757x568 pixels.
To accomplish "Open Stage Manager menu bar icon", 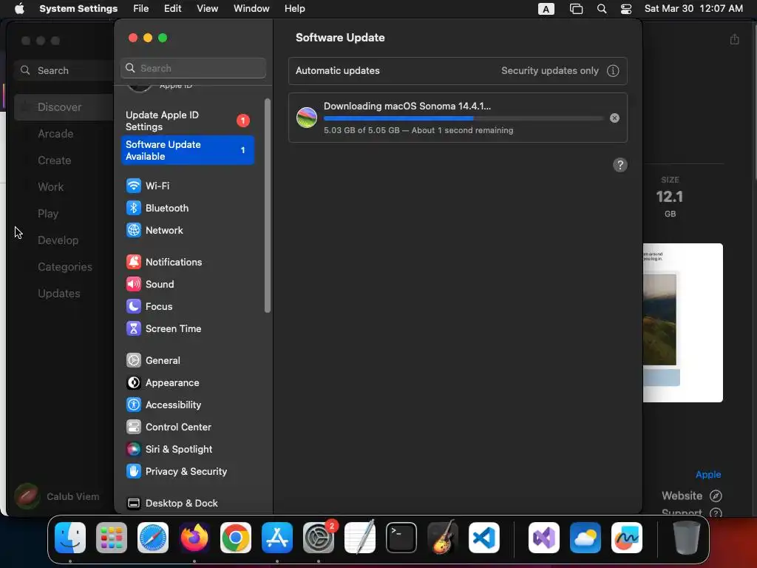I will point(576,9).
